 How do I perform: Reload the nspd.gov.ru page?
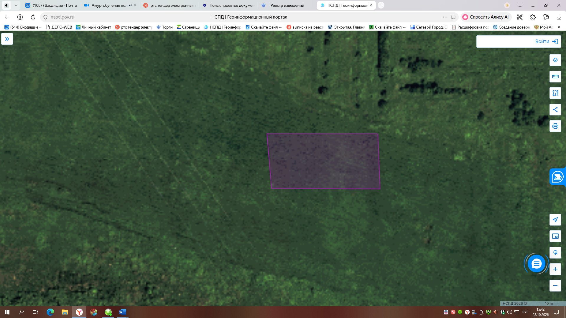33,17
